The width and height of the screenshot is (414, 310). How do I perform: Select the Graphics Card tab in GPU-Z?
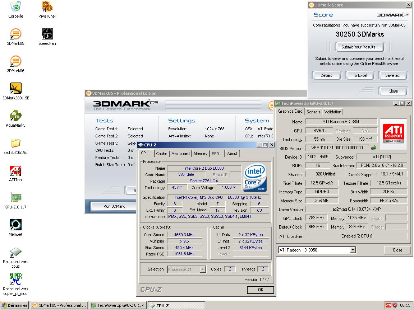tap(290, 111)
